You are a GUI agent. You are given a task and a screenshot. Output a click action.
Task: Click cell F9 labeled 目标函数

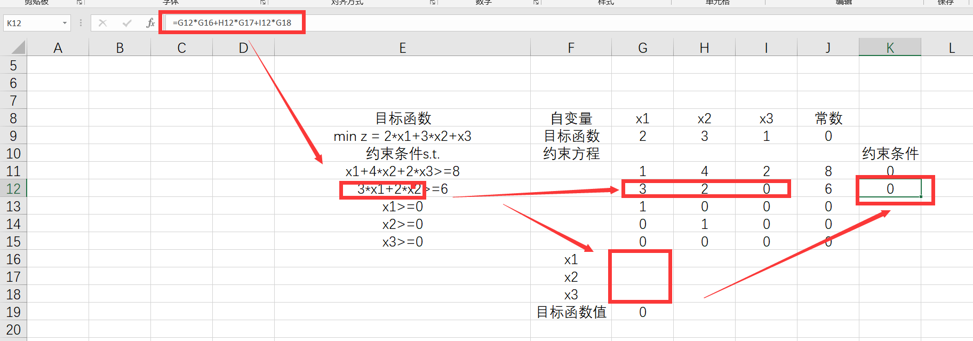(x=571, y=136)
